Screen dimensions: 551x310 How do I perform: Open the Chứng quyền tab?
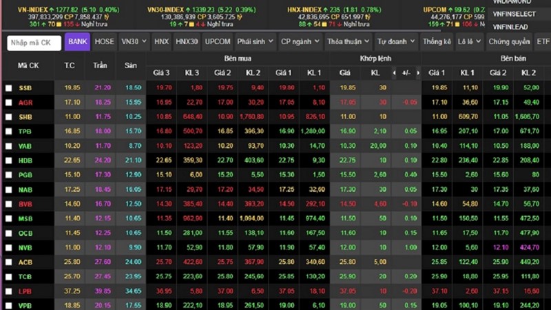tap(509, 41)
